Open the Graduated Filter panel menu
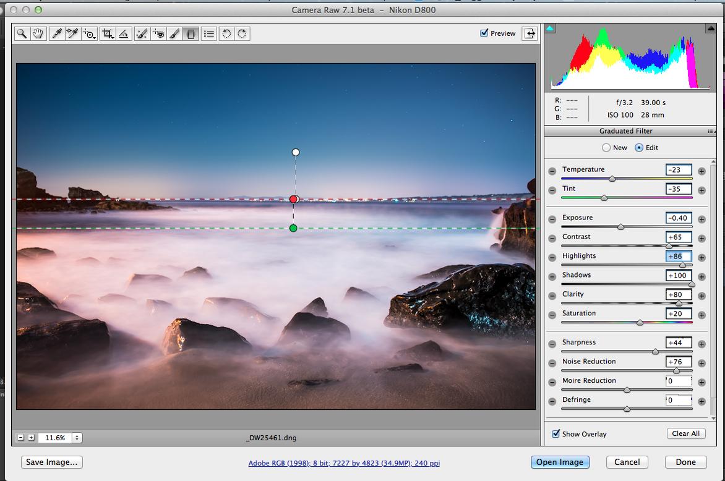The width and height of the screenshot is (725, 481). tap(711, 131)
